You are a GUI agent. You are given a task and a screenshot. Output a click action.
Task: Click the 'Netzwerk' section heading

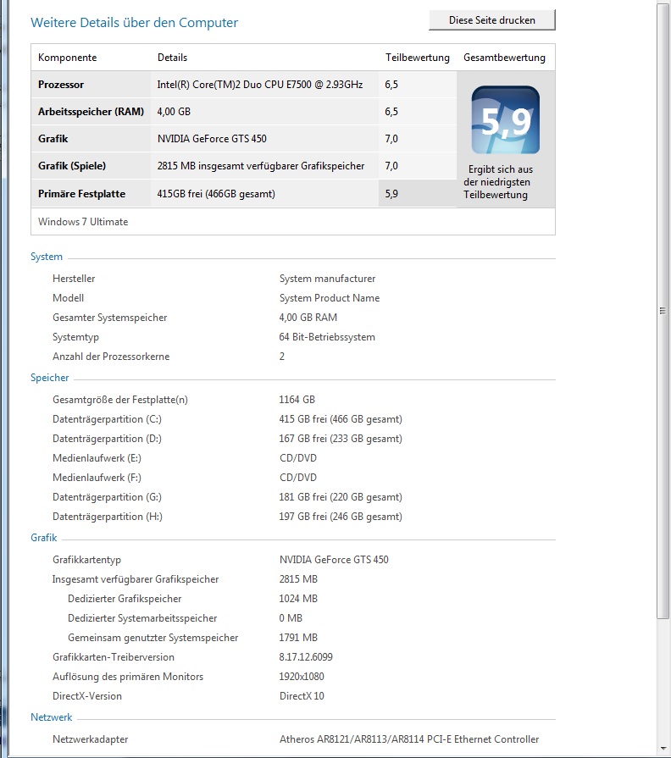[x=51, y=717]
